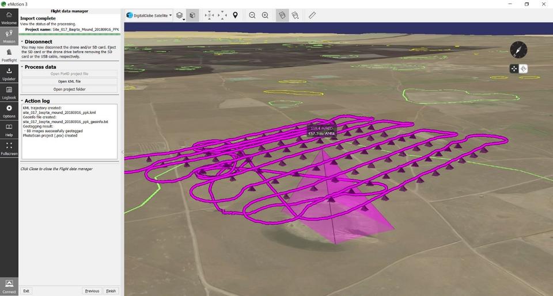Click the green import progress bar
Image resolution: width=553 pixels, height=296 pixels.
click(70, 34)
